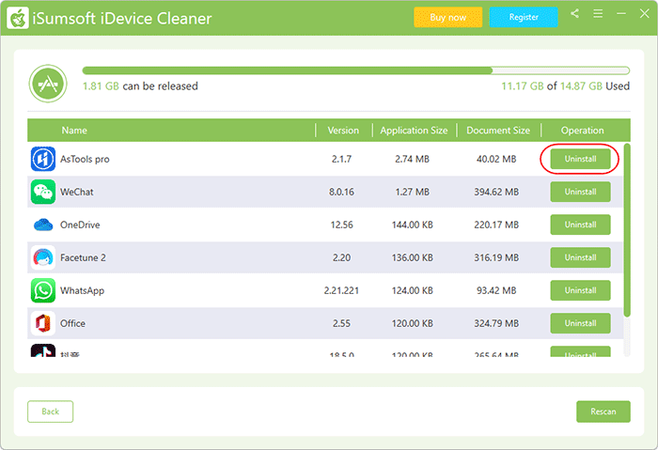Select the OneDrive name text
The width and height of the screenshot is (658, 450).
tap(80, 225)
